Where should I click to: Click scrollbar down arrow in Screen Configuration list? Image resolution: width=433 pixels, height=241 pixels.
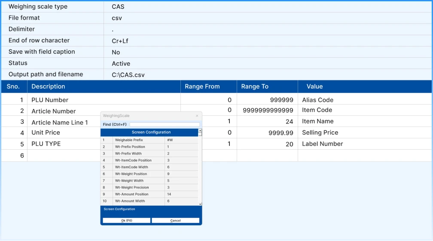click(x=200, y=204)
